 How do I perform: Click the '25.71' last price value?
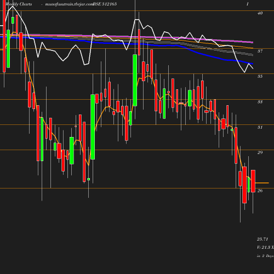pyautogui.click(x=262, y=239)
